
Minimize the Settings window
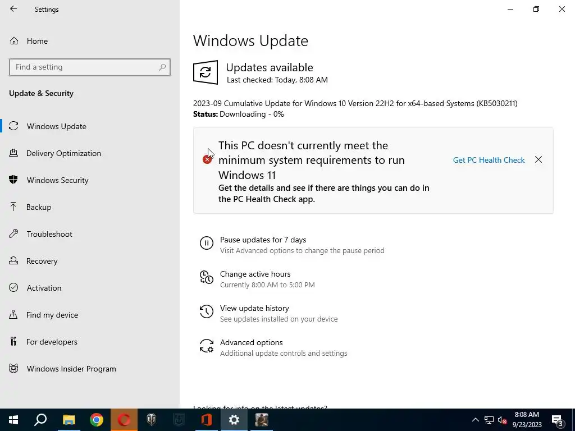(x=510, y=9)
